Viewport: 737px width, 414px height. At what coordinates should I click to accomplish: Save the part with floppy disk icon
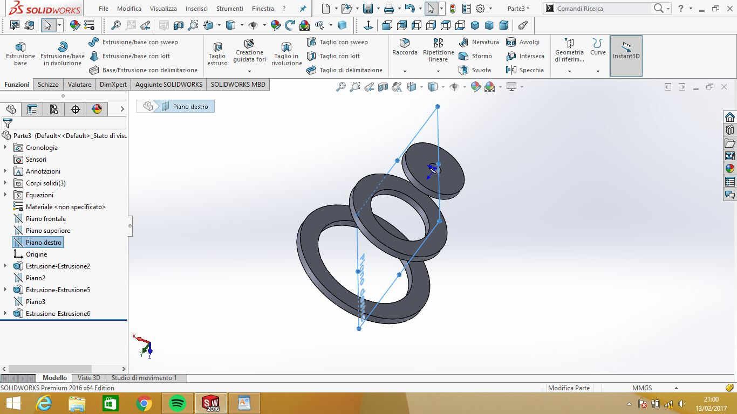click(x=368, y=9)
